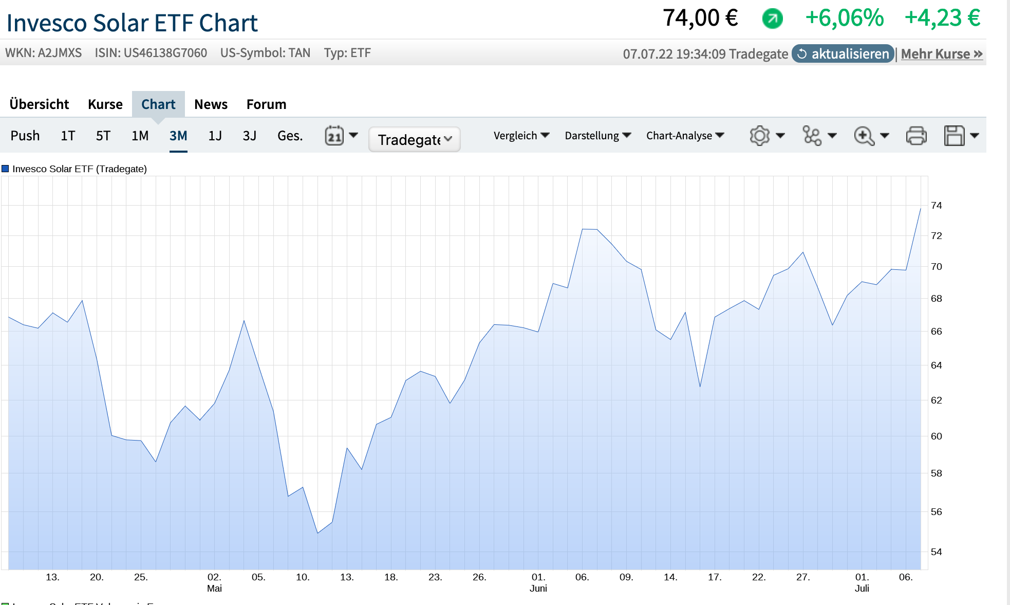Open the Forum tab

(266, 104)
